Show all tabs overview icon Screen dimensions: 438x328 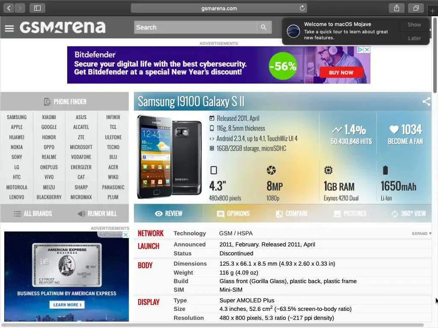tap(416, 8)
